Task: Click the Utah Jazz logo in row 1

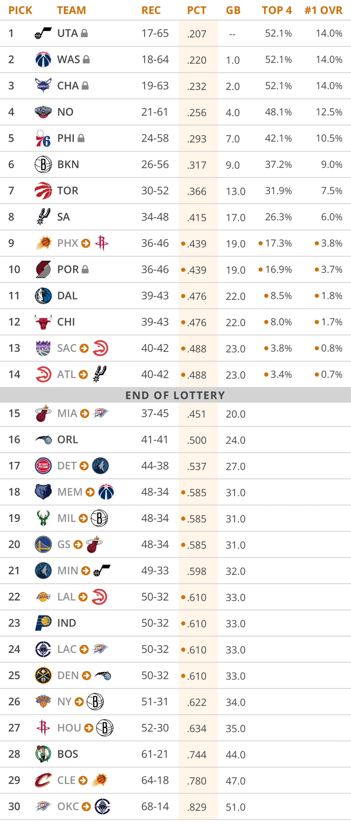Action: tap(43, 33)
